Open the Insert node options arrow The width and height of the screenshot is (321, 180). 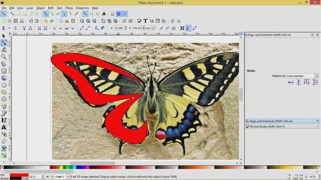click(9, 28)
